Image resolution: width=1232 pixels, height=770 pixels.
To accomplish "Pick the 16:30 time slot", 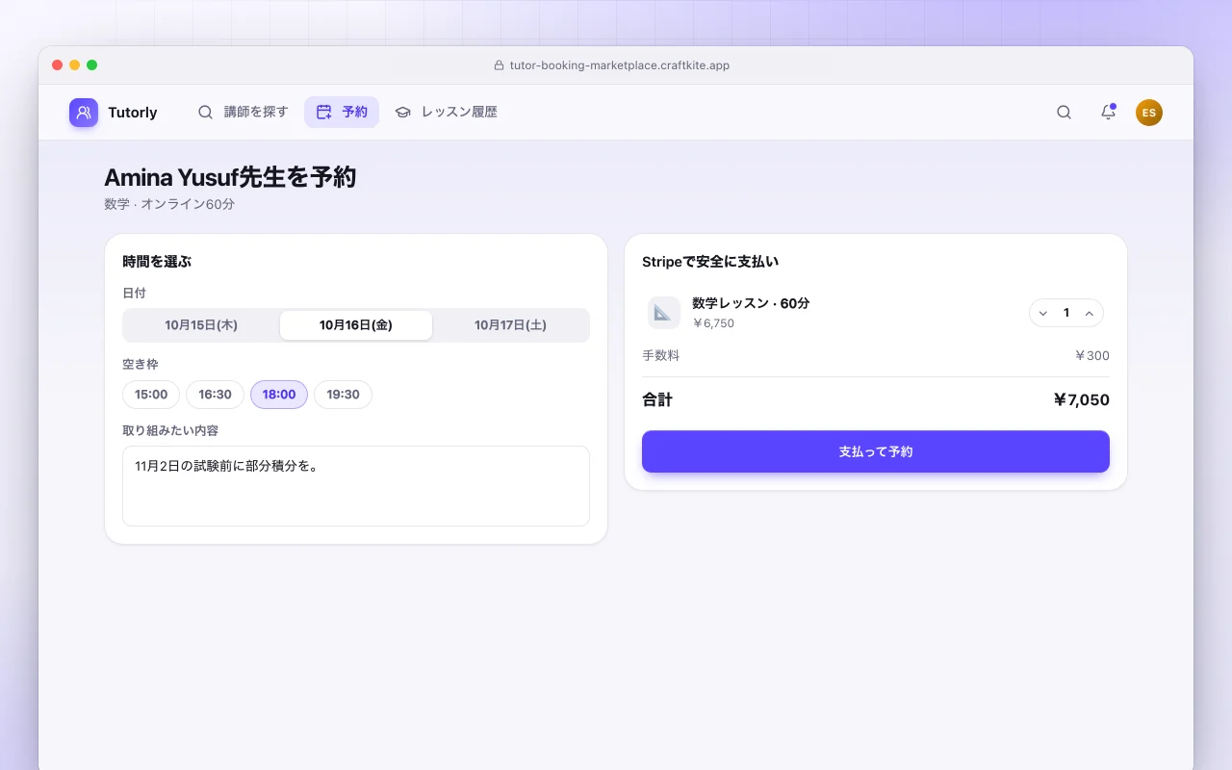I will [x=215, y=395].
